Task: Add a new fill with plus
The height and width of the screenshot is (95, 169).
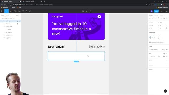Action: tap(167, 54)
